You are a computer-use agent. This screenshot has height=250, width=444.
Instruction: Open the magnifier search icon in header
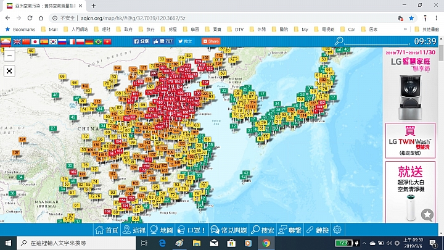[339, 41]
